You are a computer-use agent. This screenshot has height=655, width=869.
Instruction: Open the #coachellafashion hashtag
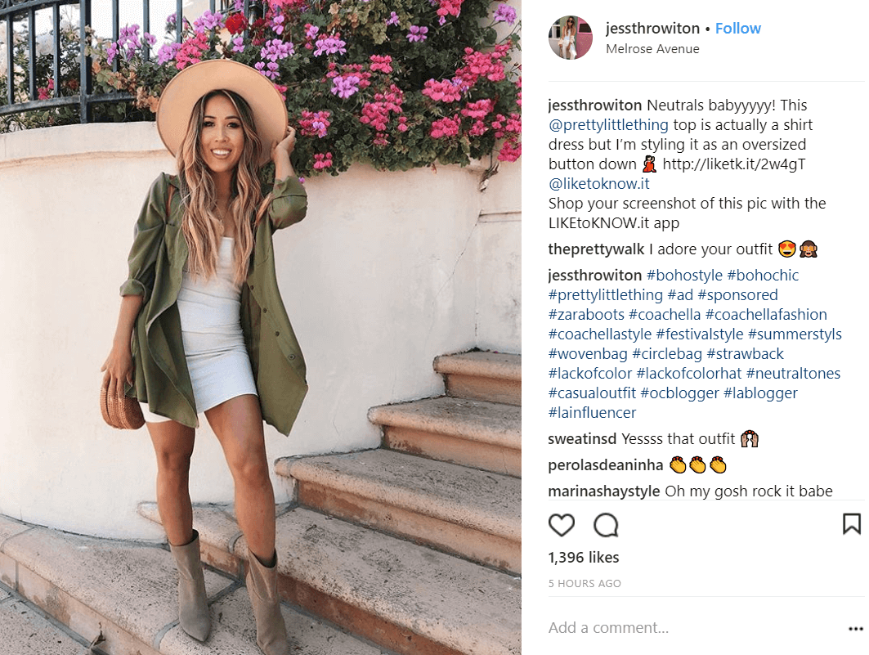coord(766,315)
